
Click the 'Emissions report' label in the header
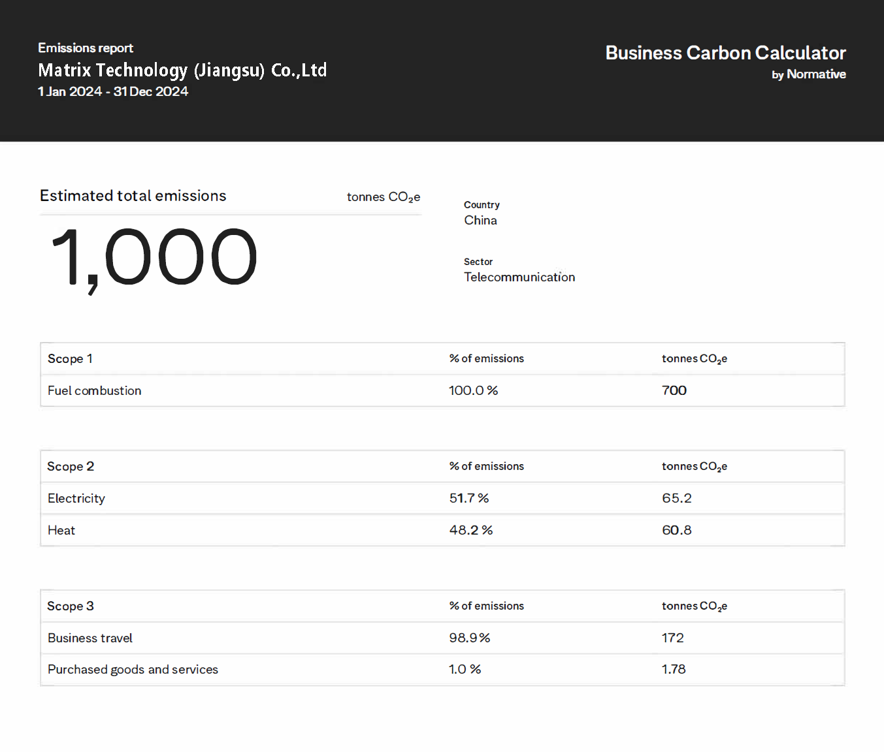(x=86, y=48)
